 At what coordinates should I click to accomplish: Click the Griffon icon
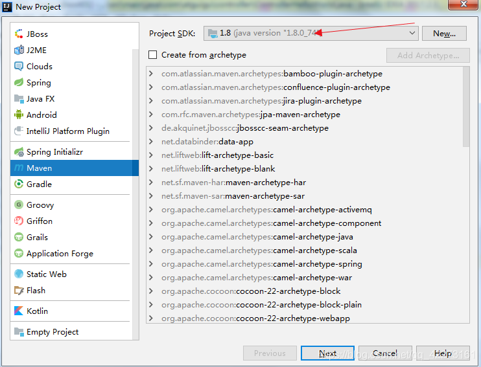coord(19,221)
